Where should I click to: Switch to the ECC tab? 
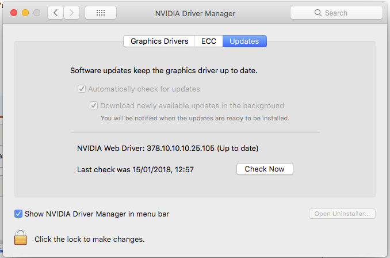point(209,41)
